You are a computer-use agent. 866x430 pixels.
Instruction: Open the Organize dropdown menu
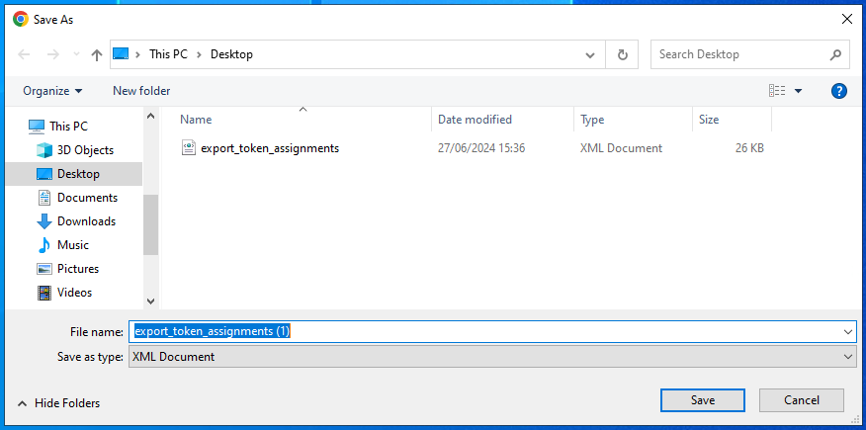tap(52, 91)
